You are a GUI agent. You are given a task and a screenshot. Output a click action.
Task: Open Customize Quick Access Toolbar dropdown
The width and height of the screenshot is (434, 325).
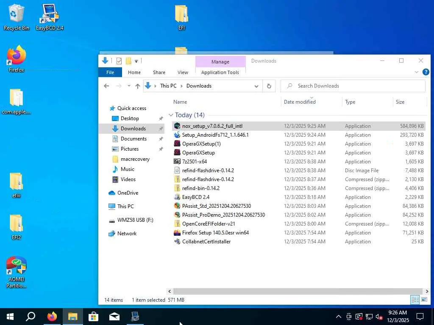point(136,61)
